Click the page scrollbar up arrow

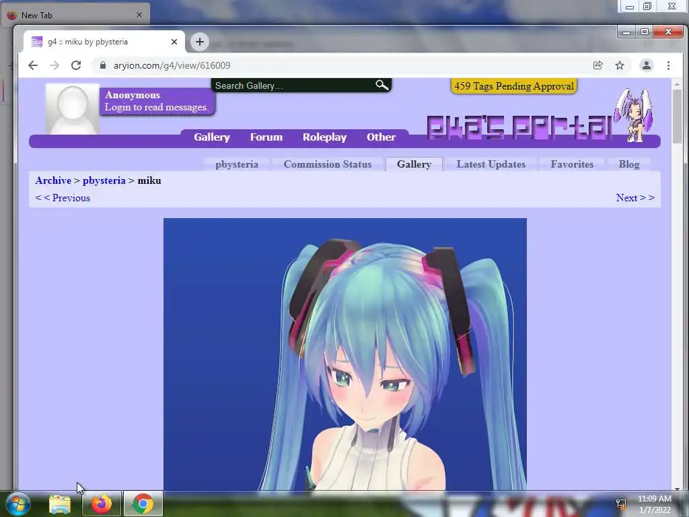(x=677, y=83)
